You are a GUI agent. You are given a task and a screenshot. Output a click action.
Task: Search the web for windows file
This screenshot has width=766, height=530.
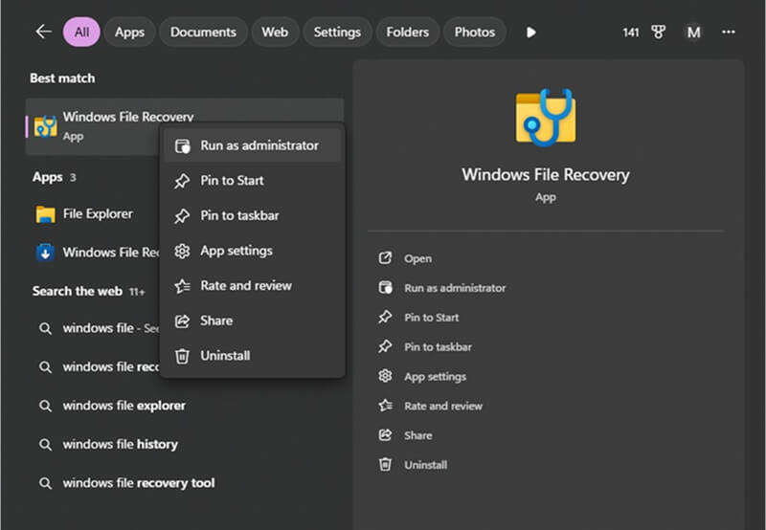point(93,328)
